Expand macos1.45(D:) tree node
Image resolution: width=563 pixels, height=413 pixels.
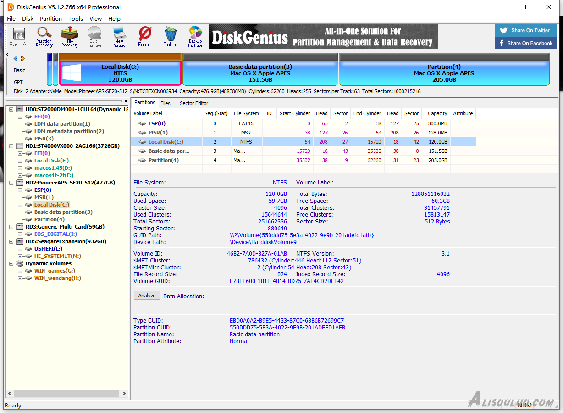pos(20,168)
